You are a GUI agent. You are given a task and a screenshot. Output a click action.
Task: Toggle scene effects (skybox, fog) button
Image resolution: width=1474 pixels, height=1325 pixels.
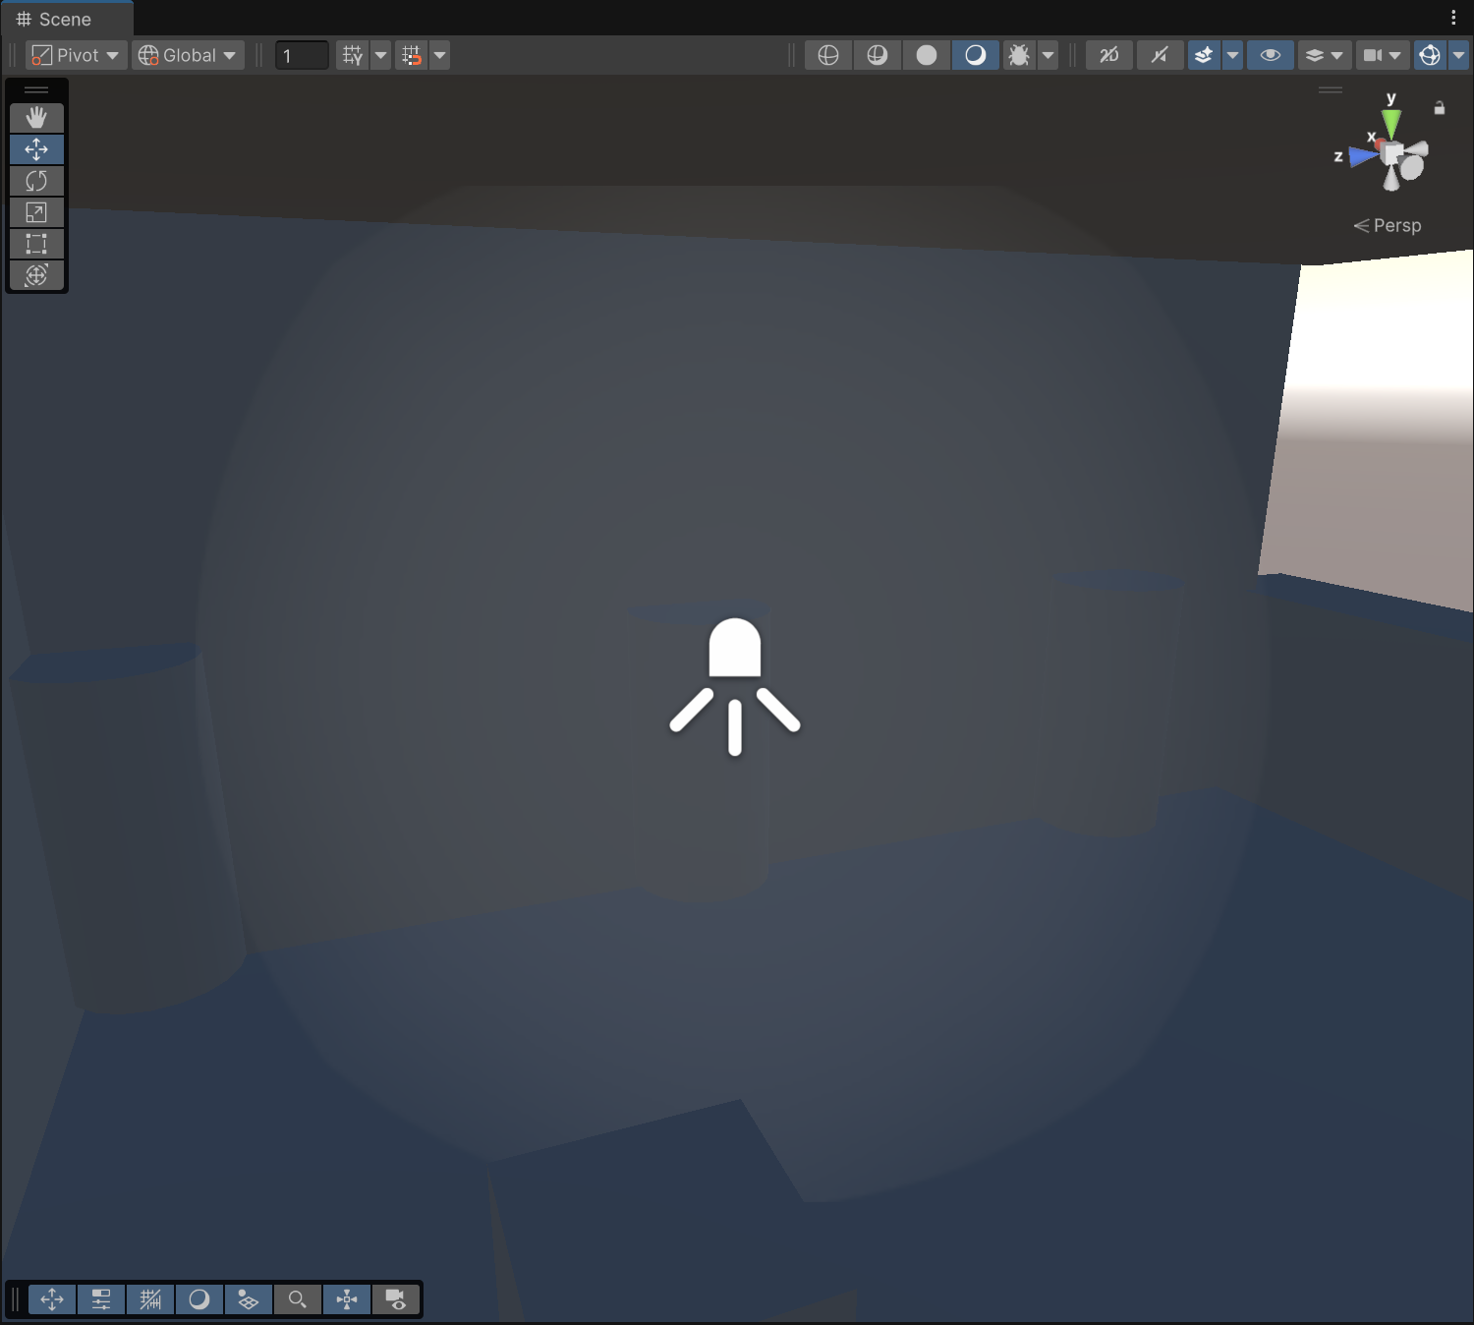(1204, 55)
